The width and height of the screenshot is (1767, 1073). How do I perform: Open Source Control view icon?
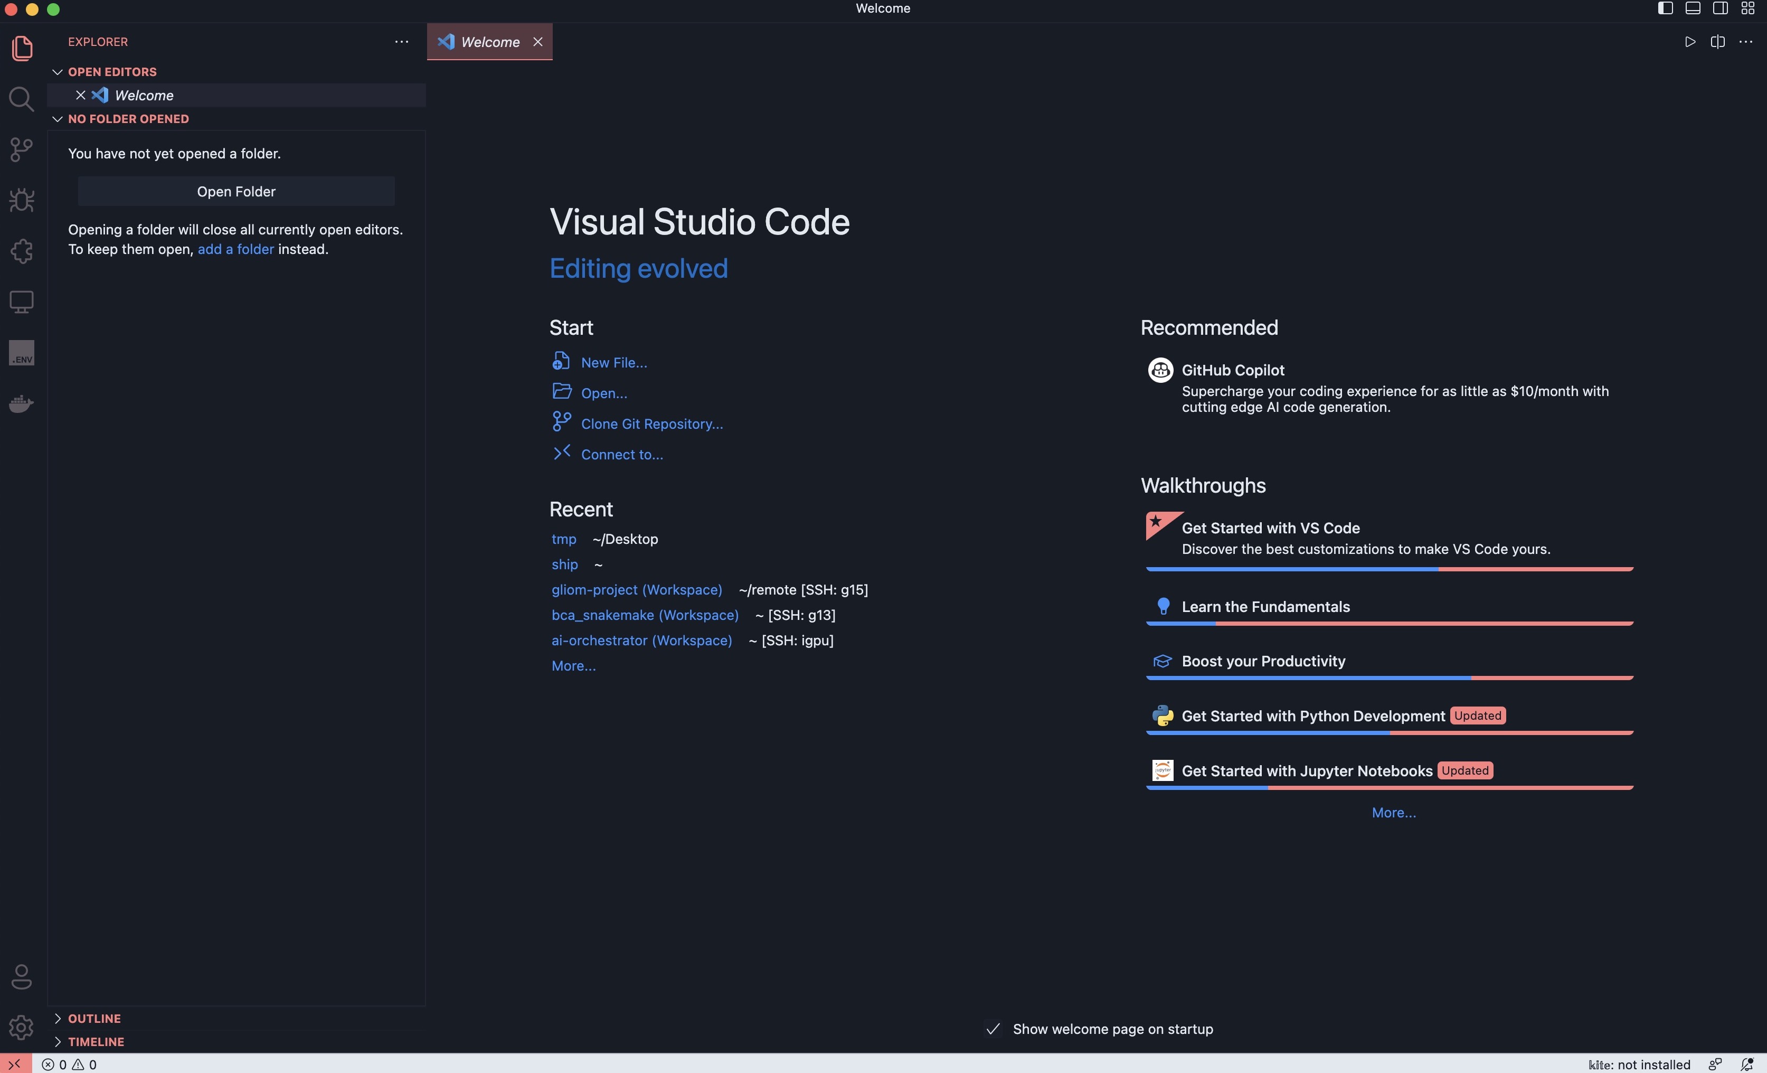click(22, 149)
